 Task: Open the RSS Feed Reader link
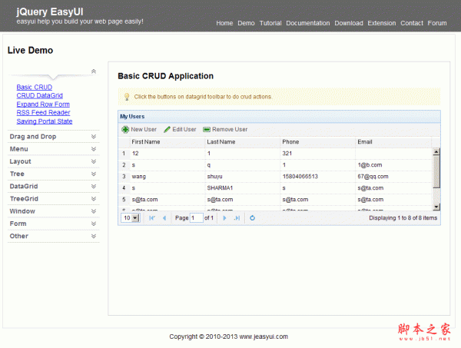point(43,113)
